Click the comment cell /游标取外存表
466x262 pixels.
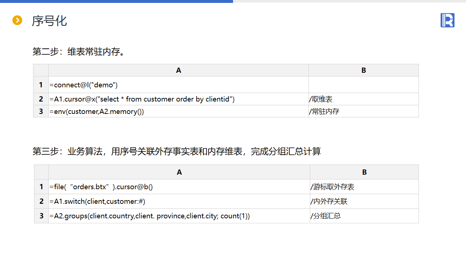tap(364, 187)
